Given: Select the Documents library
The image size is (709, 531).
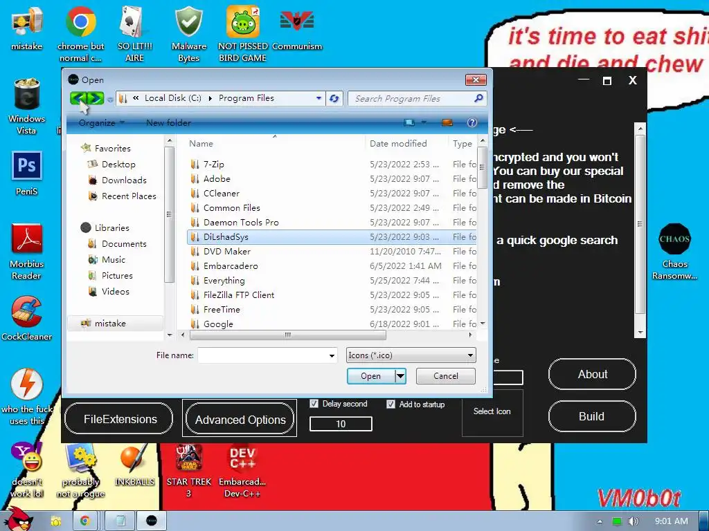Looking at the screenshot, I should (123, 244).
